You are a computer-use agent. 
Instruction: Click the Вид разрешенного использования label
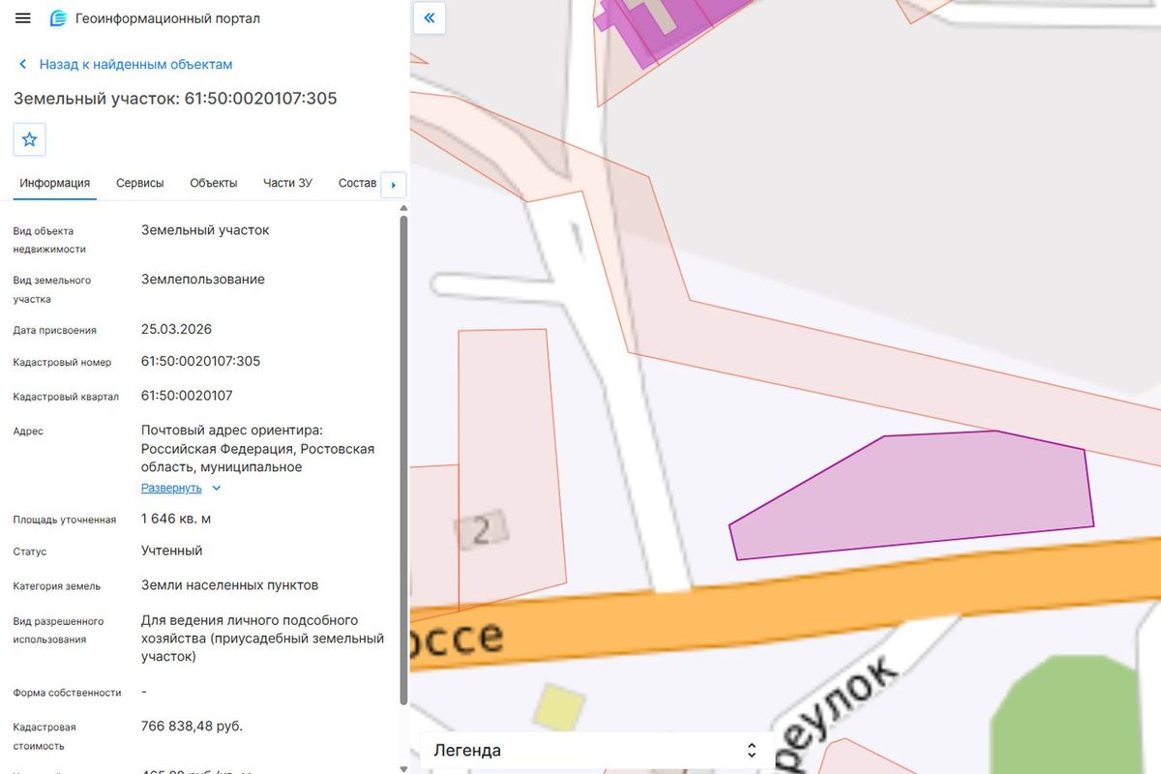(x=58, y=630)
